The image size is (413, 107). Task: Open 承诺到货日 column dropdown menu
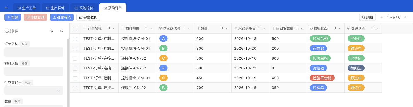coord(264,28)
